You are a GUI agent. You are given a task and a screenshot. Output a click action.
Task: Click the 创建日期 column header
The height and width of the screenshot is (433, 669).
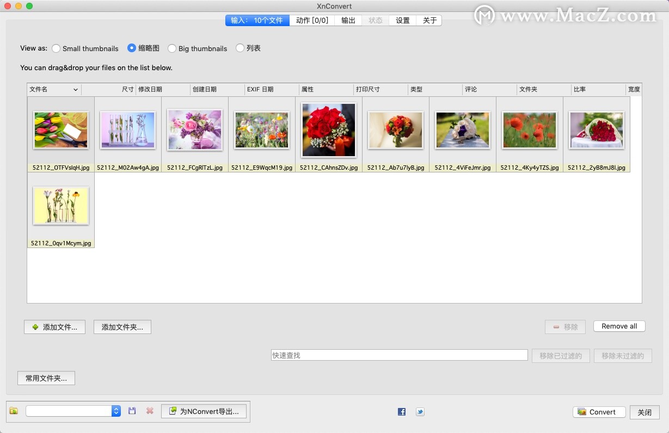217,89
